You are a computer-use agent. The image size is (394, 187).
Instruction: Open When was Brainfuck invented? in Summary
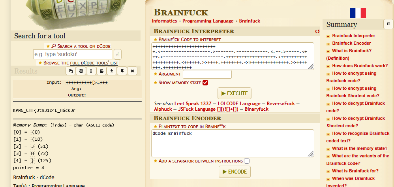tap(351, 182)
